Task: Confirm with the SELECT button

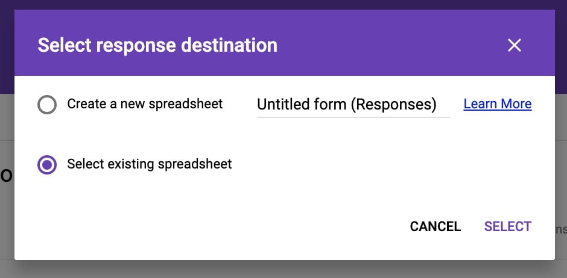Action: coord(507,227)
